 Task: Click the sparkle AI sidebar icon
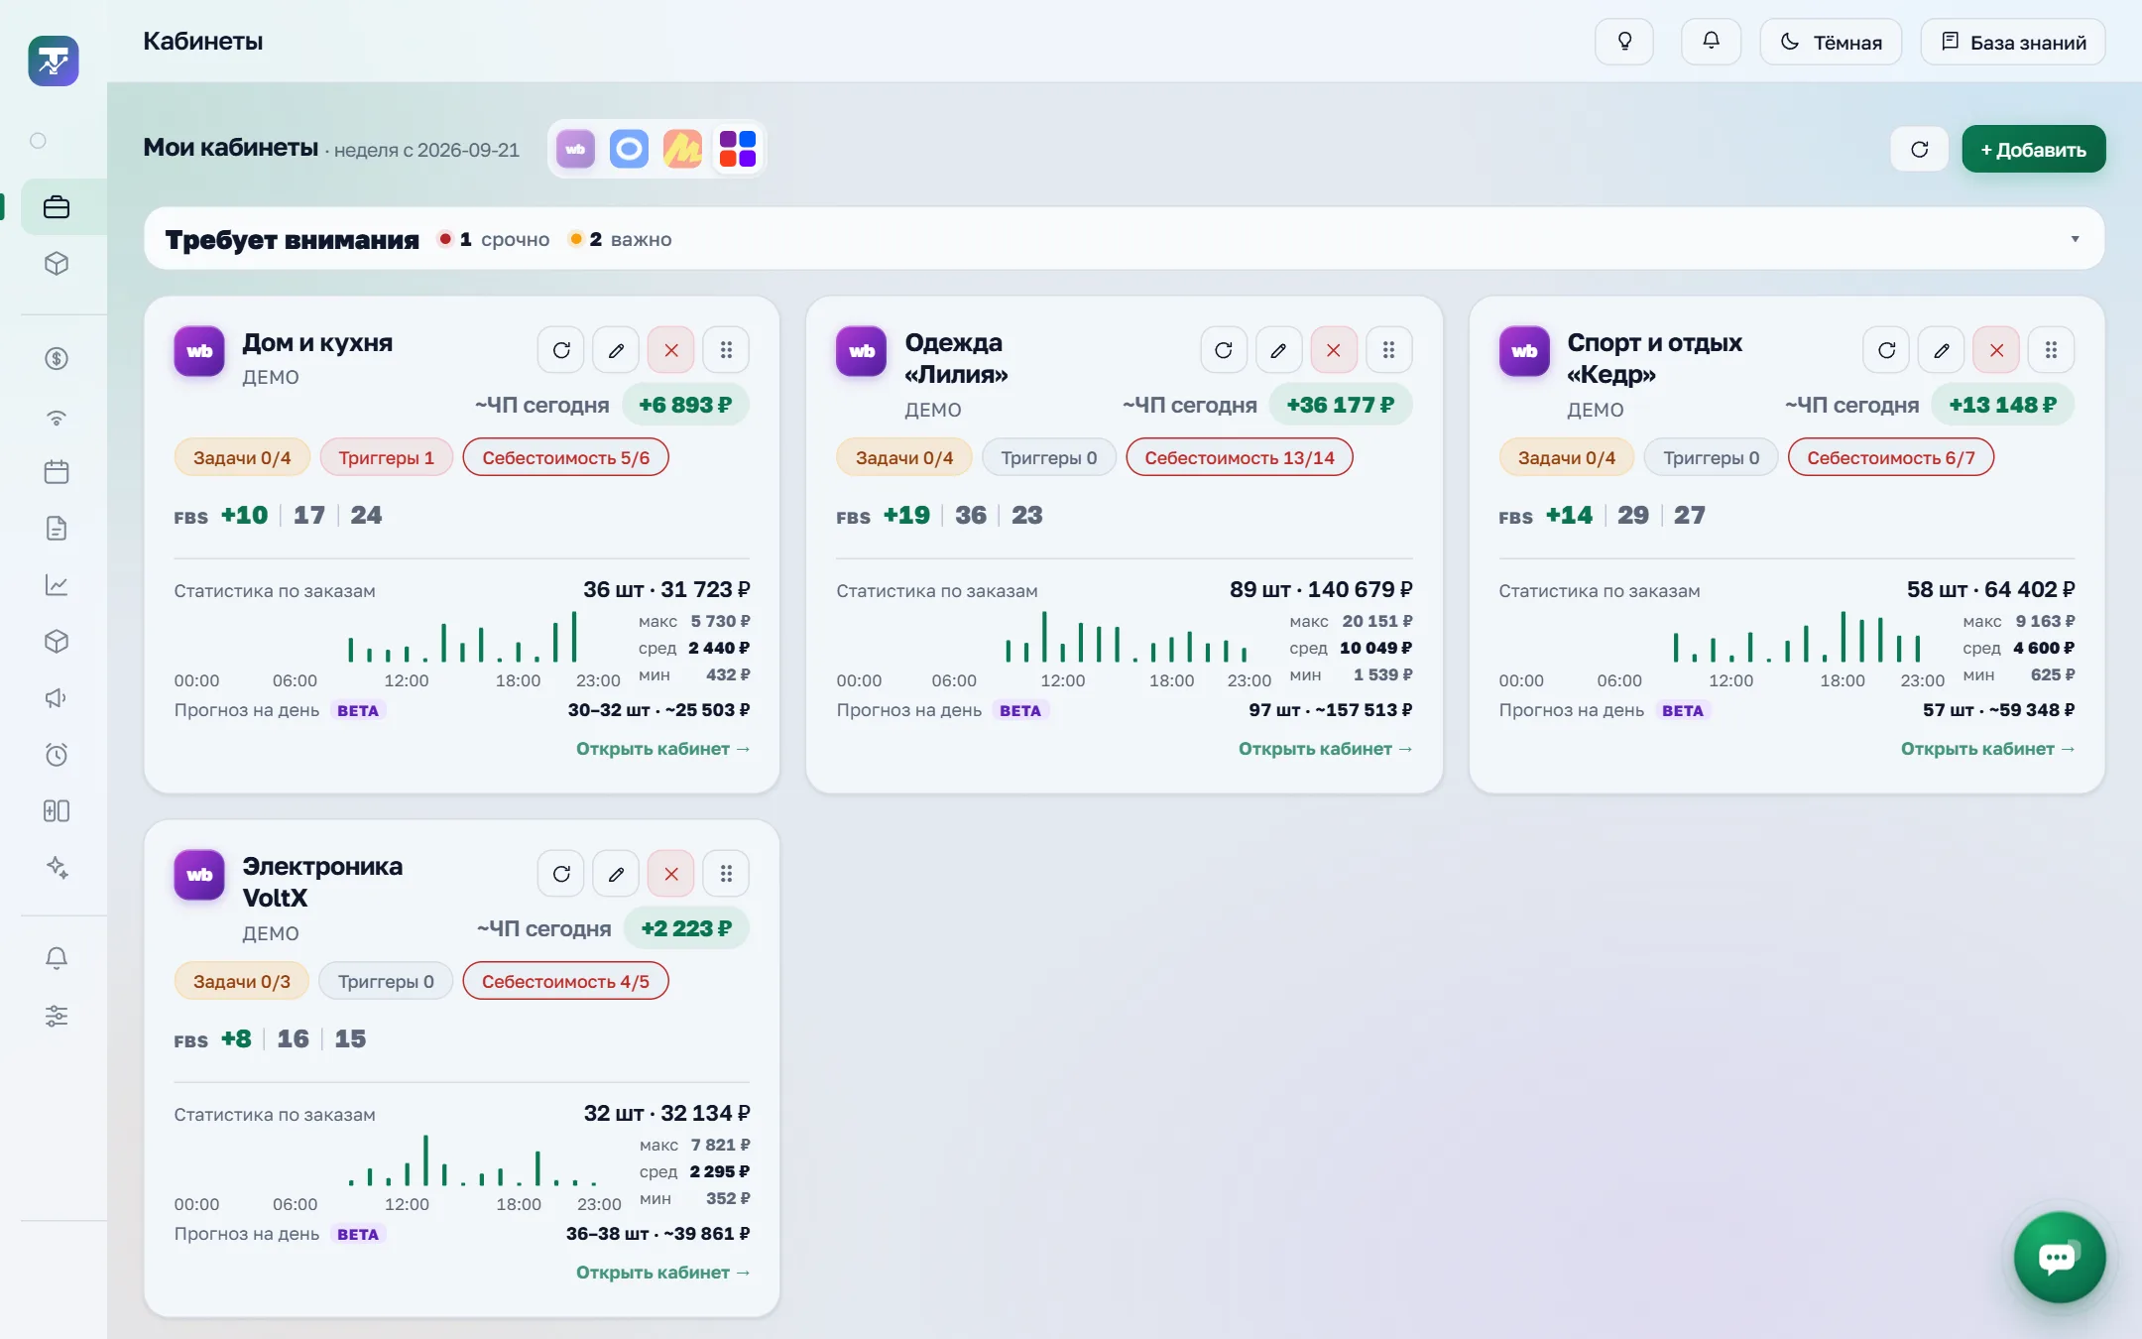pos(57,867)
